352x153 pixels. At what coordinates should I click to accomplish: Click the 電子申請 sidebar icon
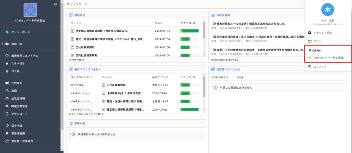click(x=7, y=125)
